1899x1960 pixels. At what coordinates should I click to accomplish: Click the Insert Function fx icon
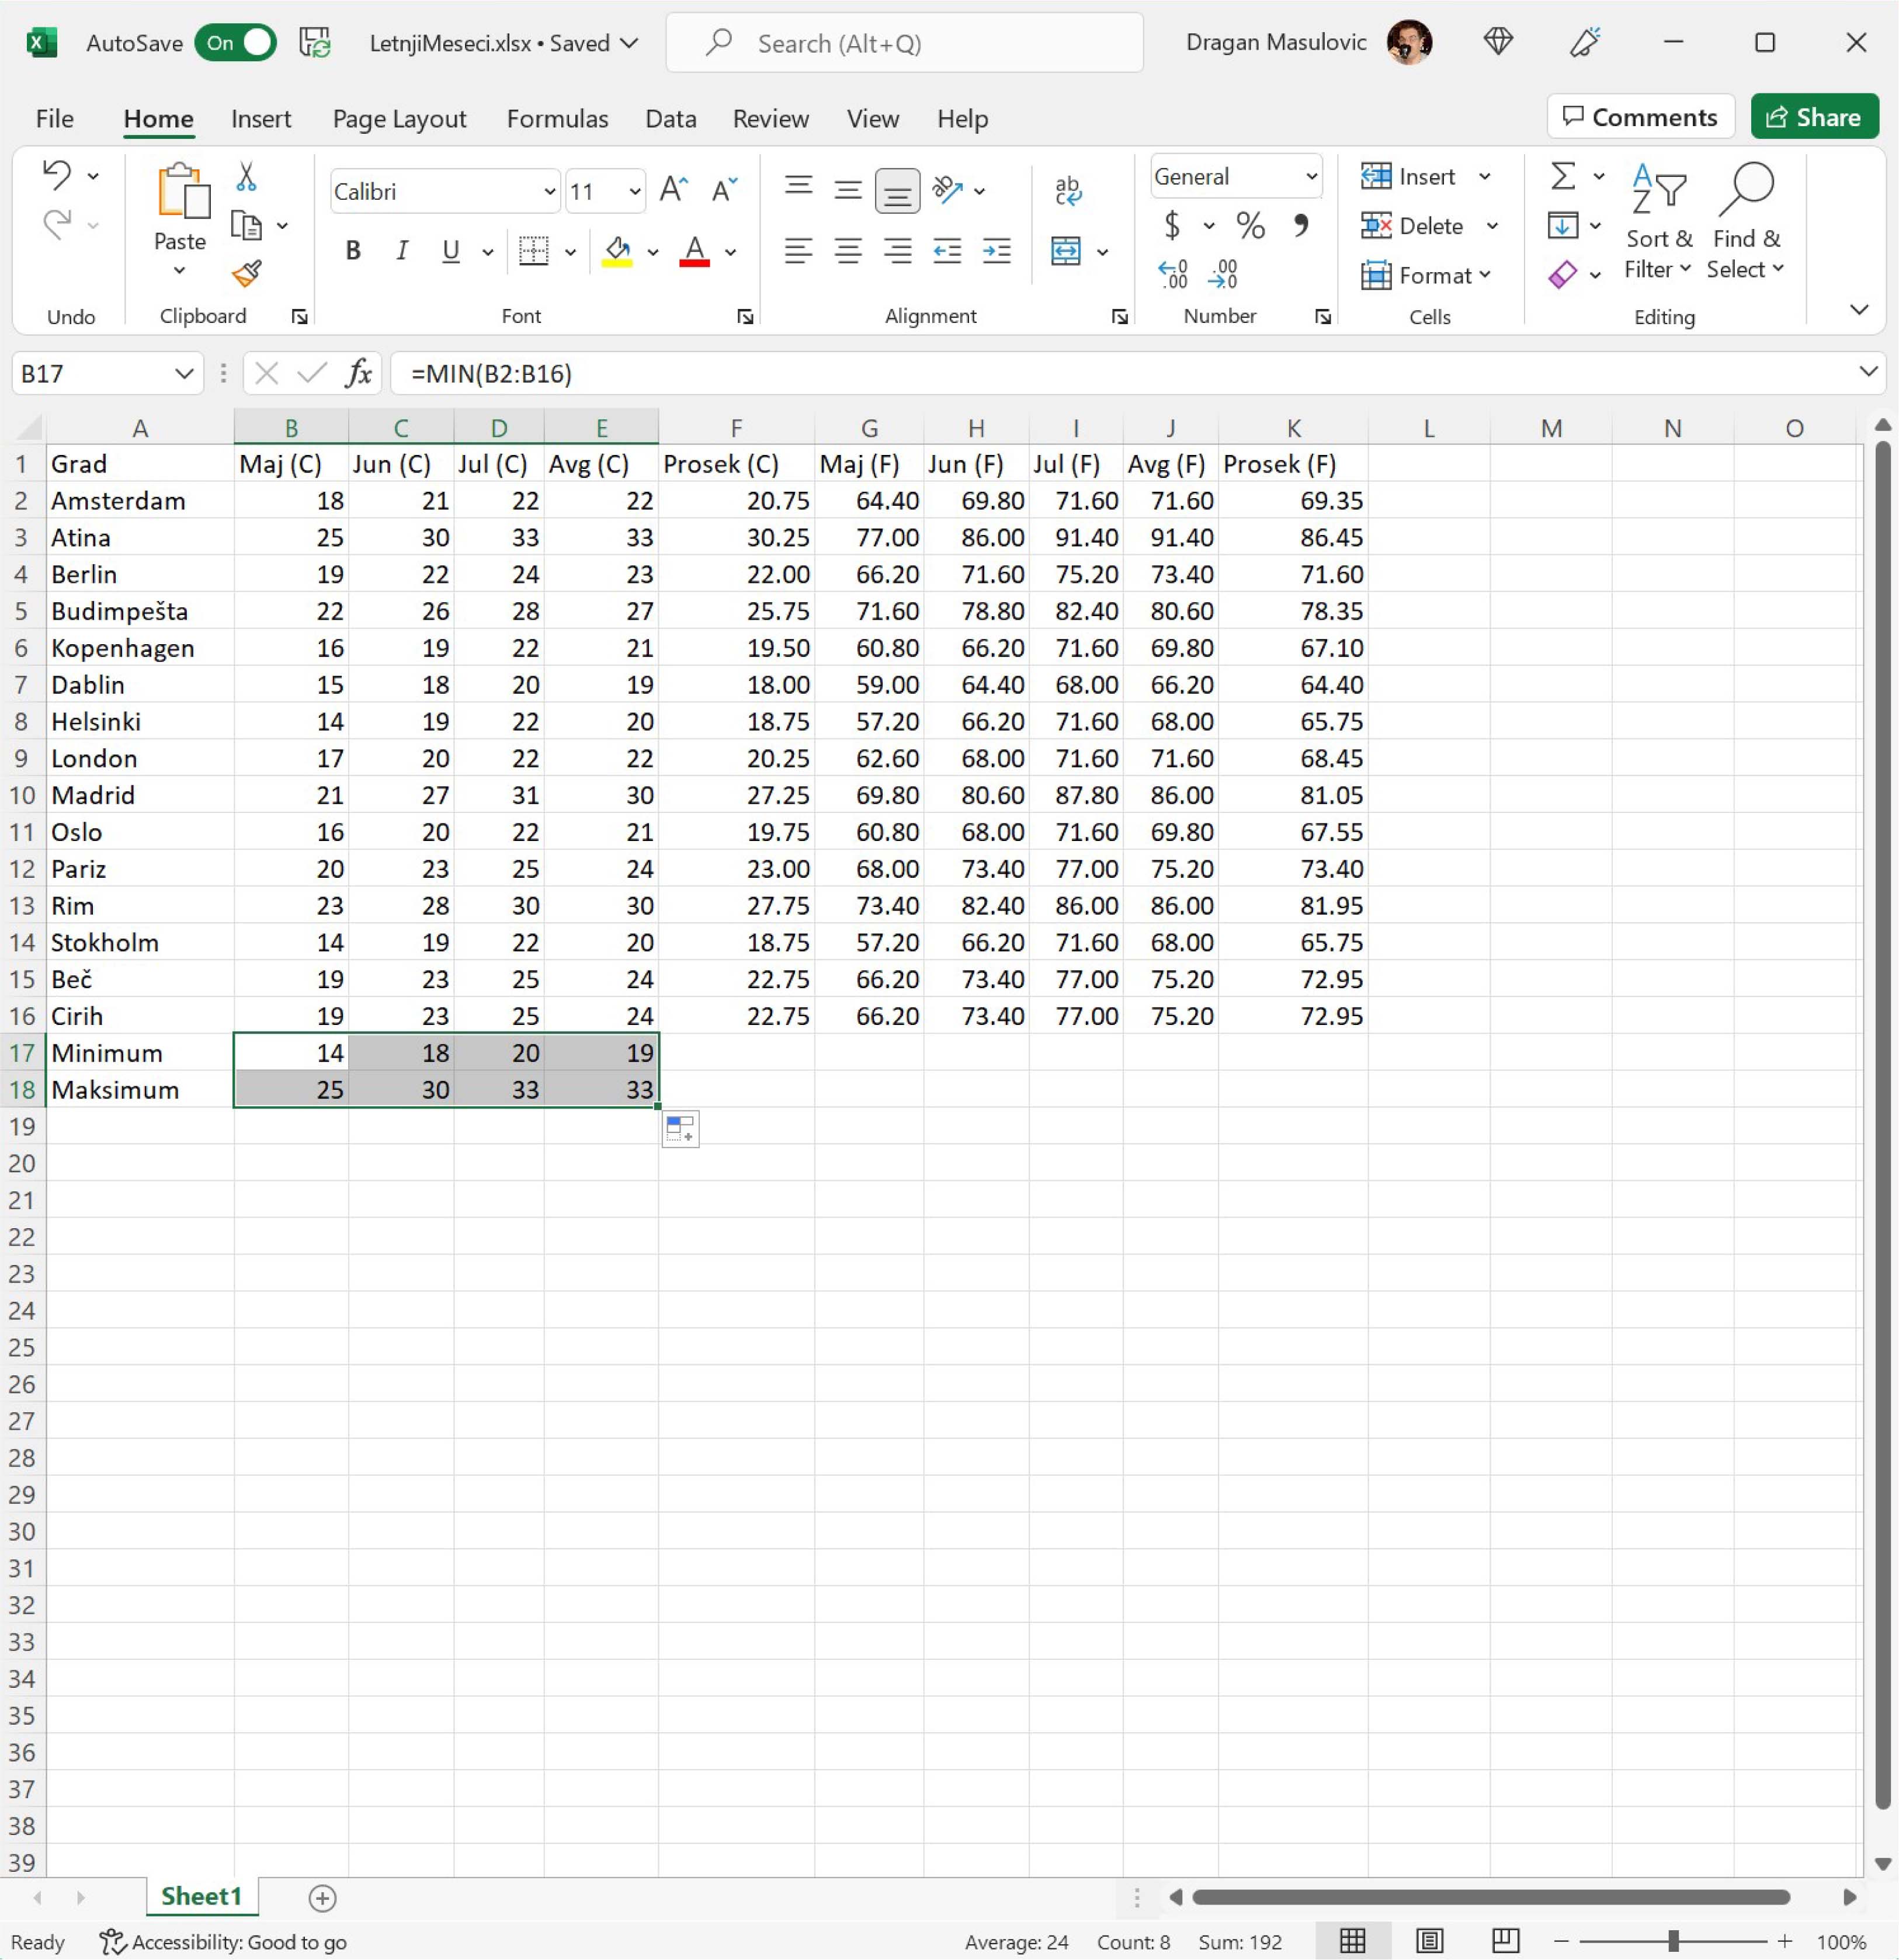[x=358, y=373]
